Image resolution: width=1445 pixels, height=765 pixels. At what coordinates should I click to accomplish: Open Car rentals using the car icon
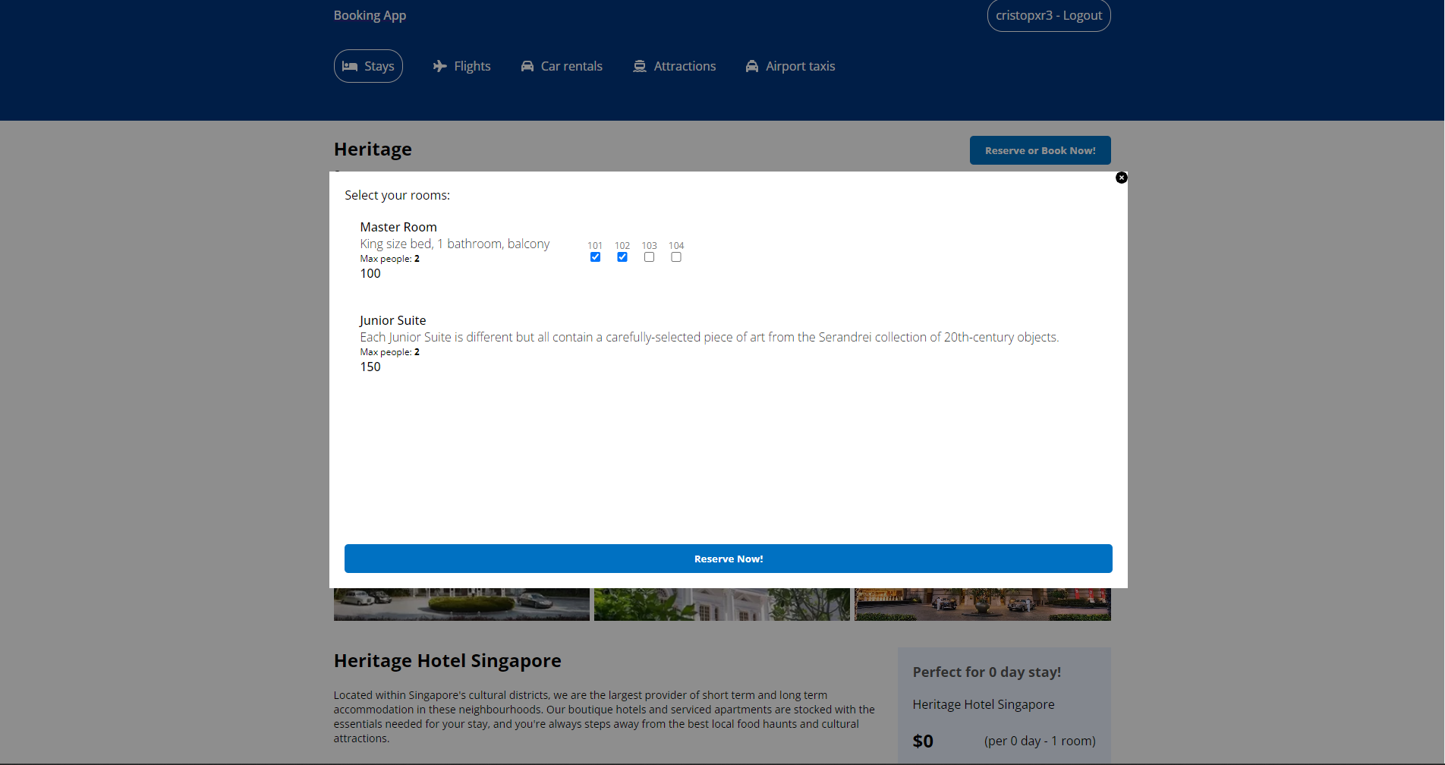tap(527, 66)
